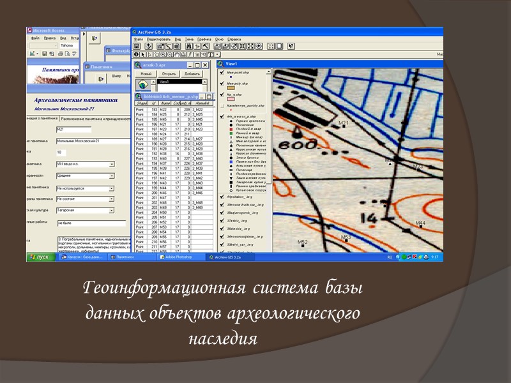Open the Редактировать menu in ArcView

click(x=158, y=39)
